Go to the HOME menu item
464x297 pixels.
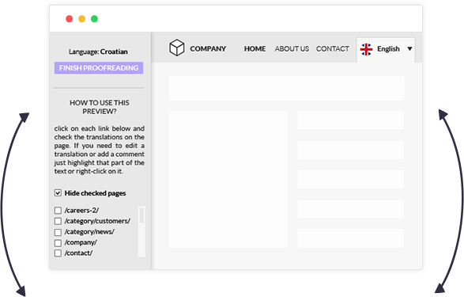point(255,48)
